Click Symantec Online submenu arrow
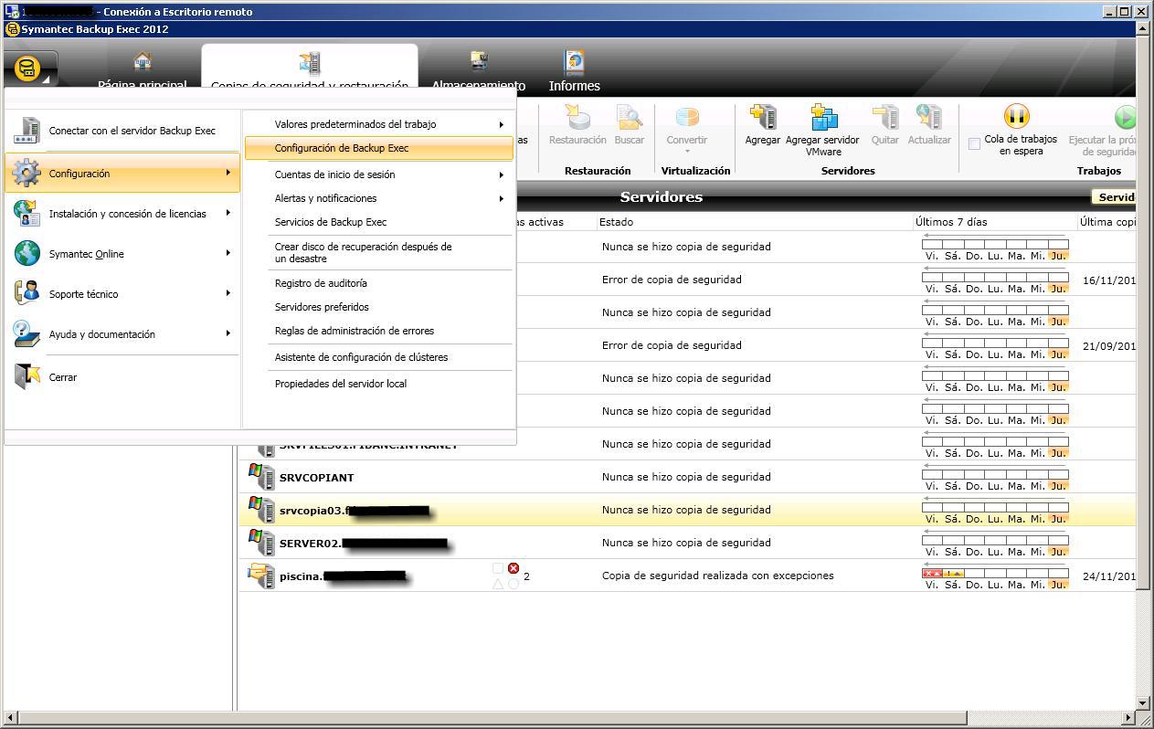Image resolution: width=1154 pixels, height=729 pixels. tap(228, 253)
